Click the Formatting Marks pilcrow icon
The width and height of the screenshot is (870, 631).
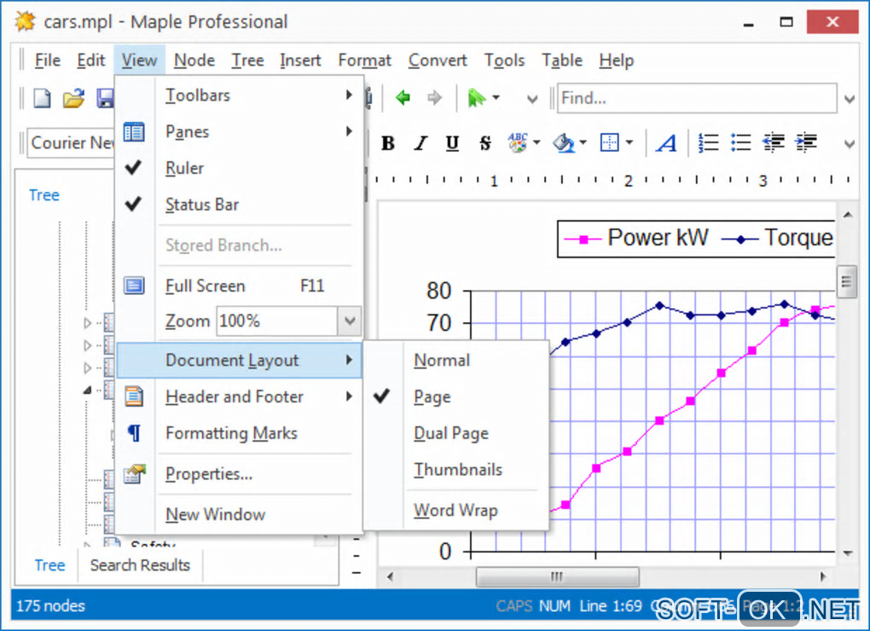tap(134, 432)
